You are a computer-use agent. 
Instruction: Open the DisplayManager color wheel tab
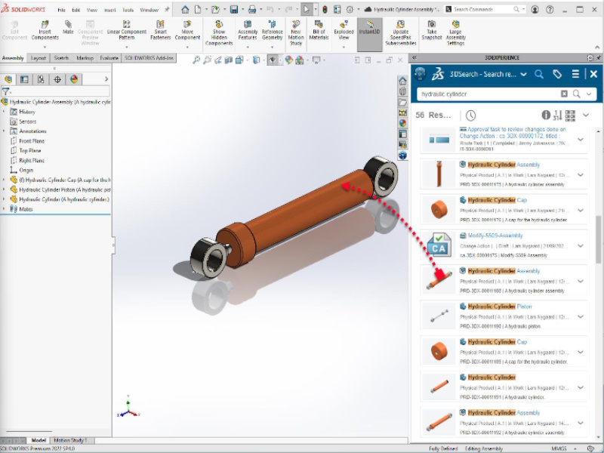[x=74, y=79]
